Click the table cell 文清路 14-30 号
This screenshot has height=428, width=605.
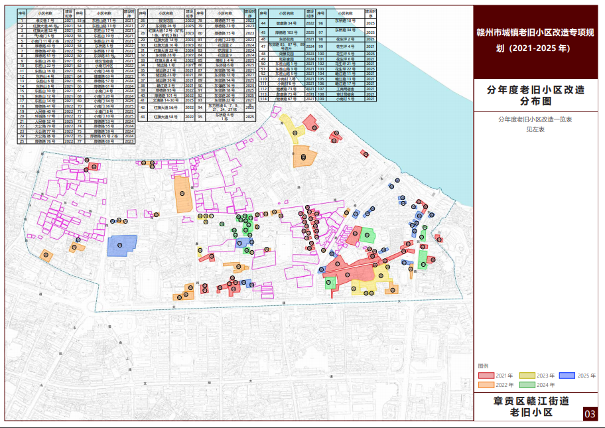pos(166,100)
